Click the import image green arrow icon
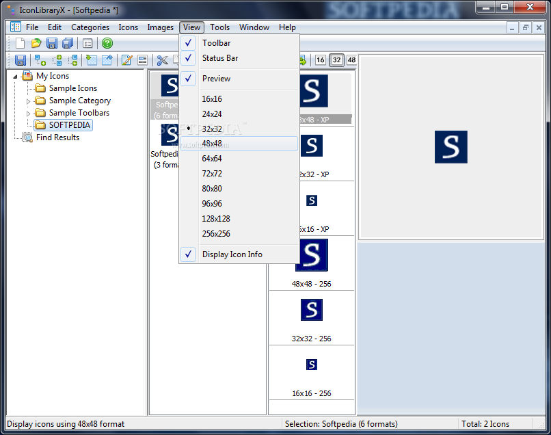551x435 pixels. point(92,60)
